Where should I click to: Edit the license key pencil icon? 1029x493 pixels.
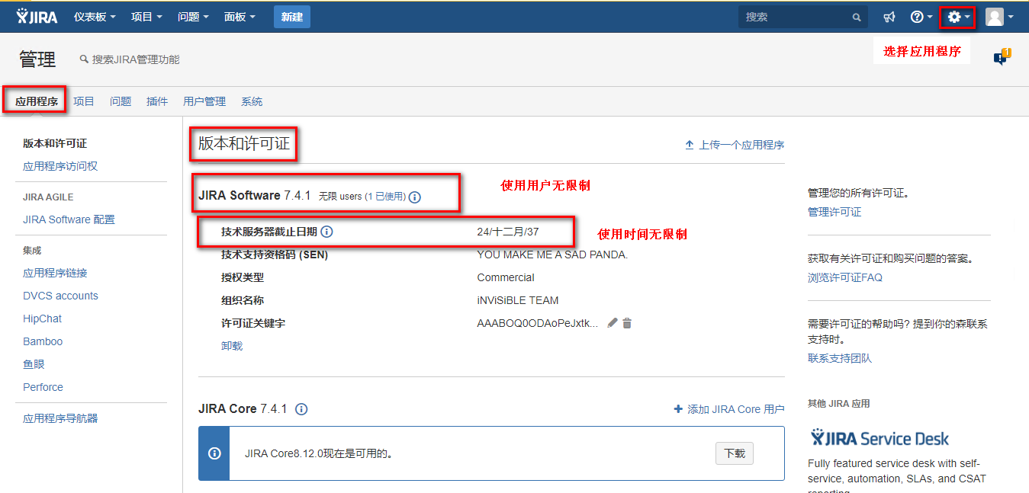(612, 323)
